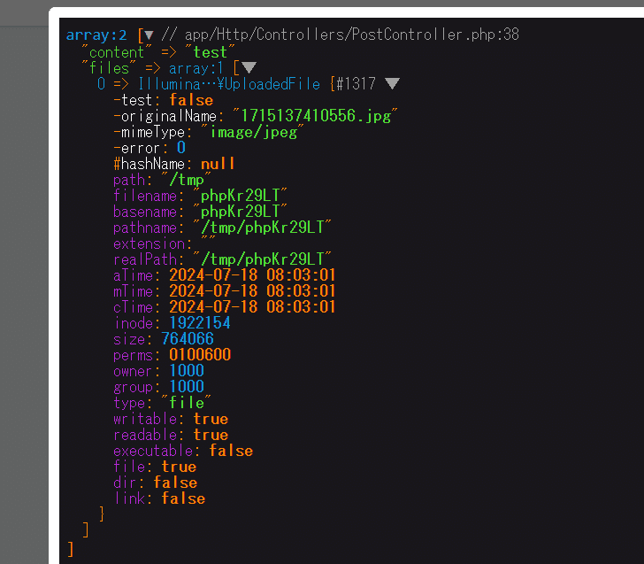
Task: Click the cTime timestamp value
Action: pos(252,307)
